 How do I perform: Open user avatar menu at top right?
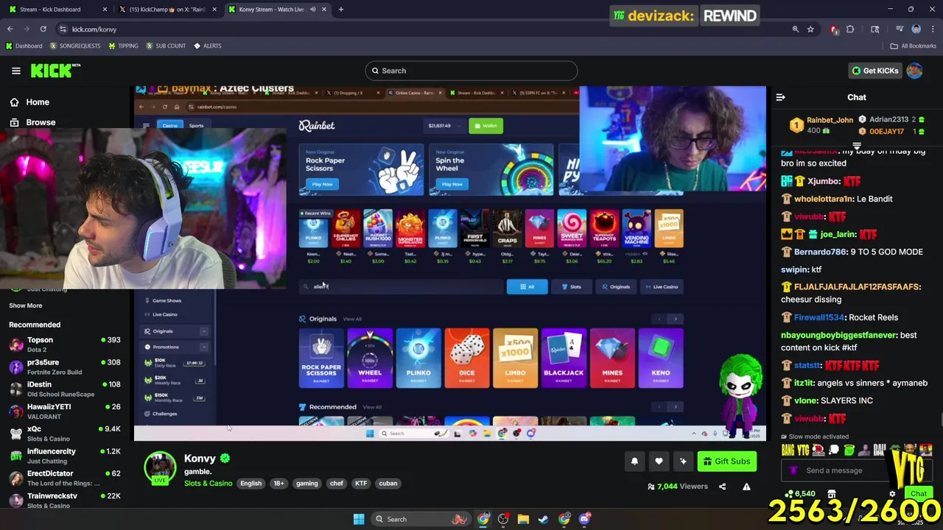point(914,71)
